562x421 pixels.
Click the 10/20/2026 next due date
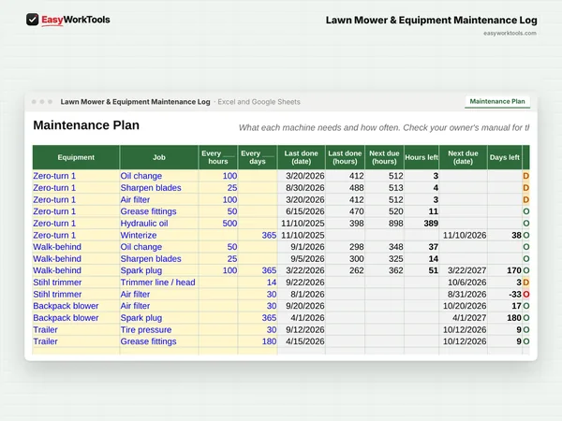pyautogui.click(x=465, y=306)
